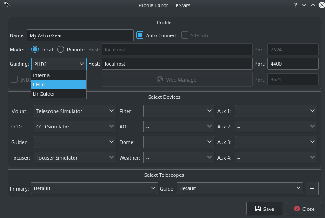The height and width of the screenshot is (218, 325).
Task: Click the globe icon on Web Manager
Action: pyautogui.click(x=160, y=80)
